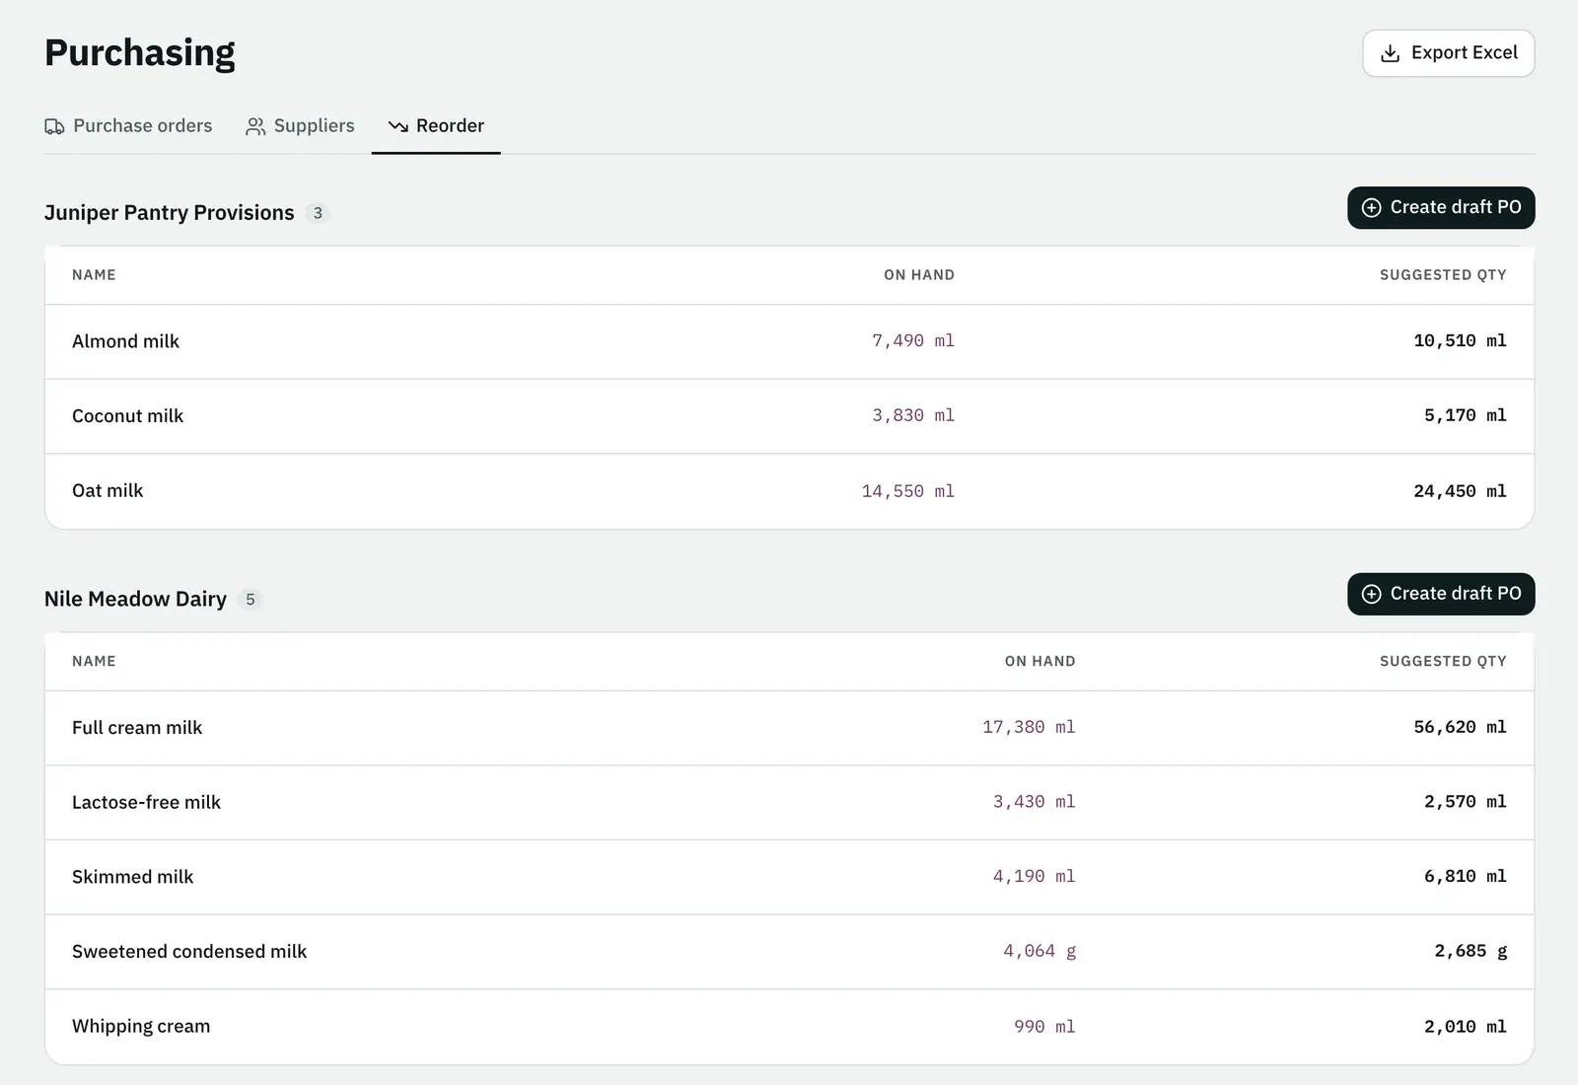
Task: Click the truck icon beside Purchase orders
Action: [x=54, y=126]
